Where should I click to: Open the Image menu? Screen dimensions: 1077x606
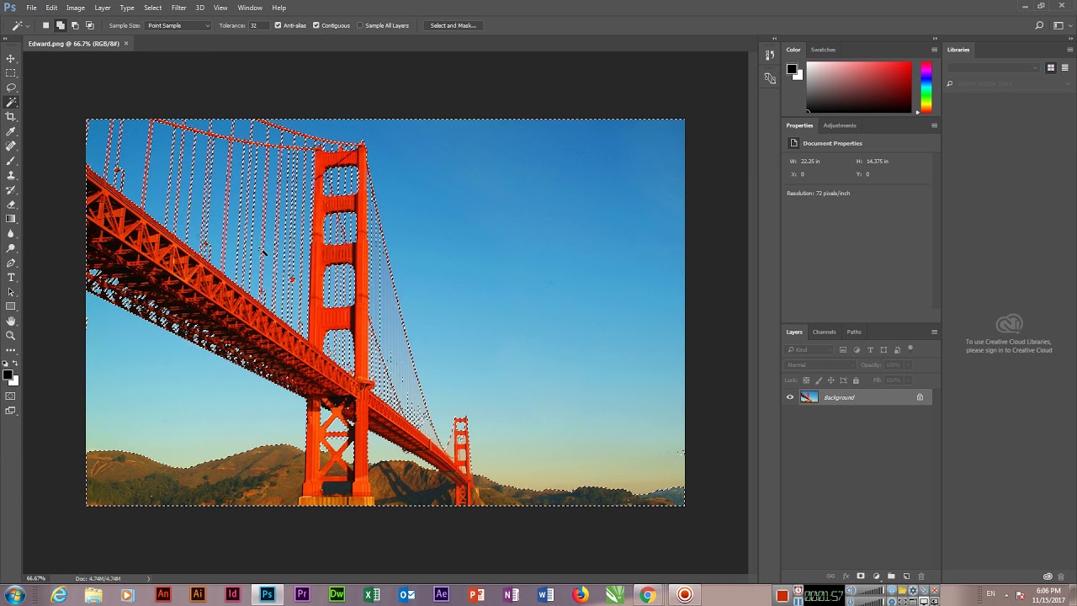click(x=76, y=8)
